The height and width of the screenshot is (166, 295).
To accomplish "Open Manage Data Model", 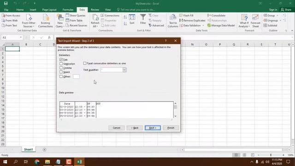I will pos(221,25).
